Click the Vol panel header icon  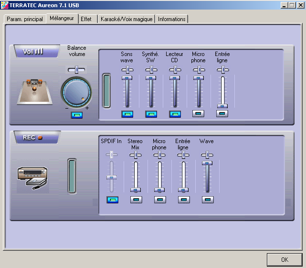(x=37, y=52)
